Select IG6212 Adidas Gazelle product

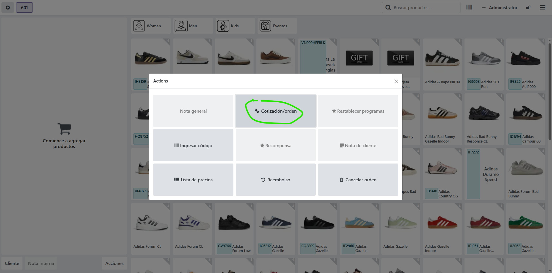(276, 229)
